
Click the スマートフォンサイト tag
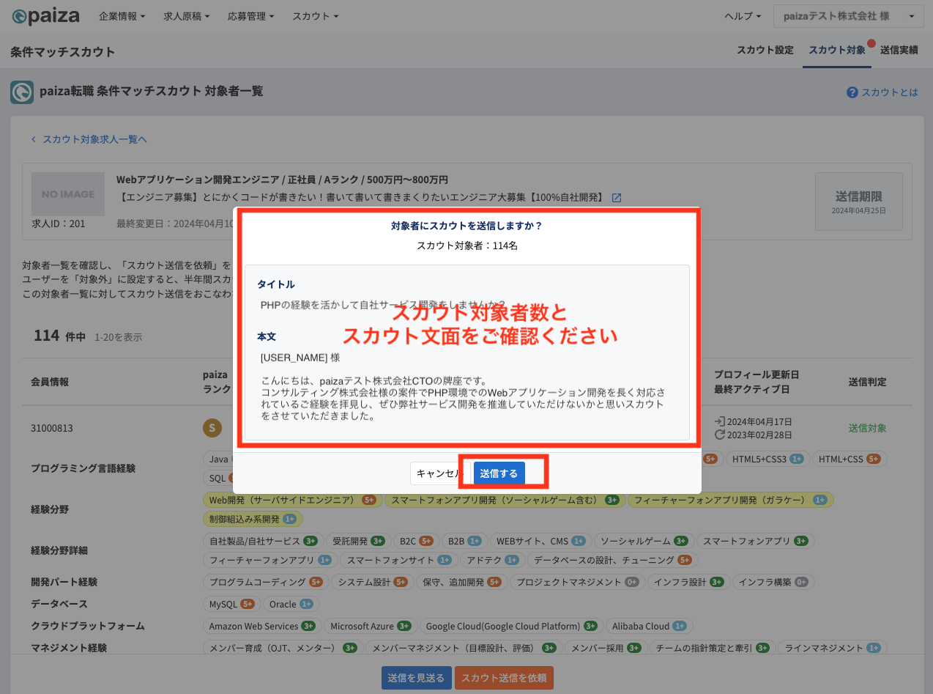click(x=399, y=560)
